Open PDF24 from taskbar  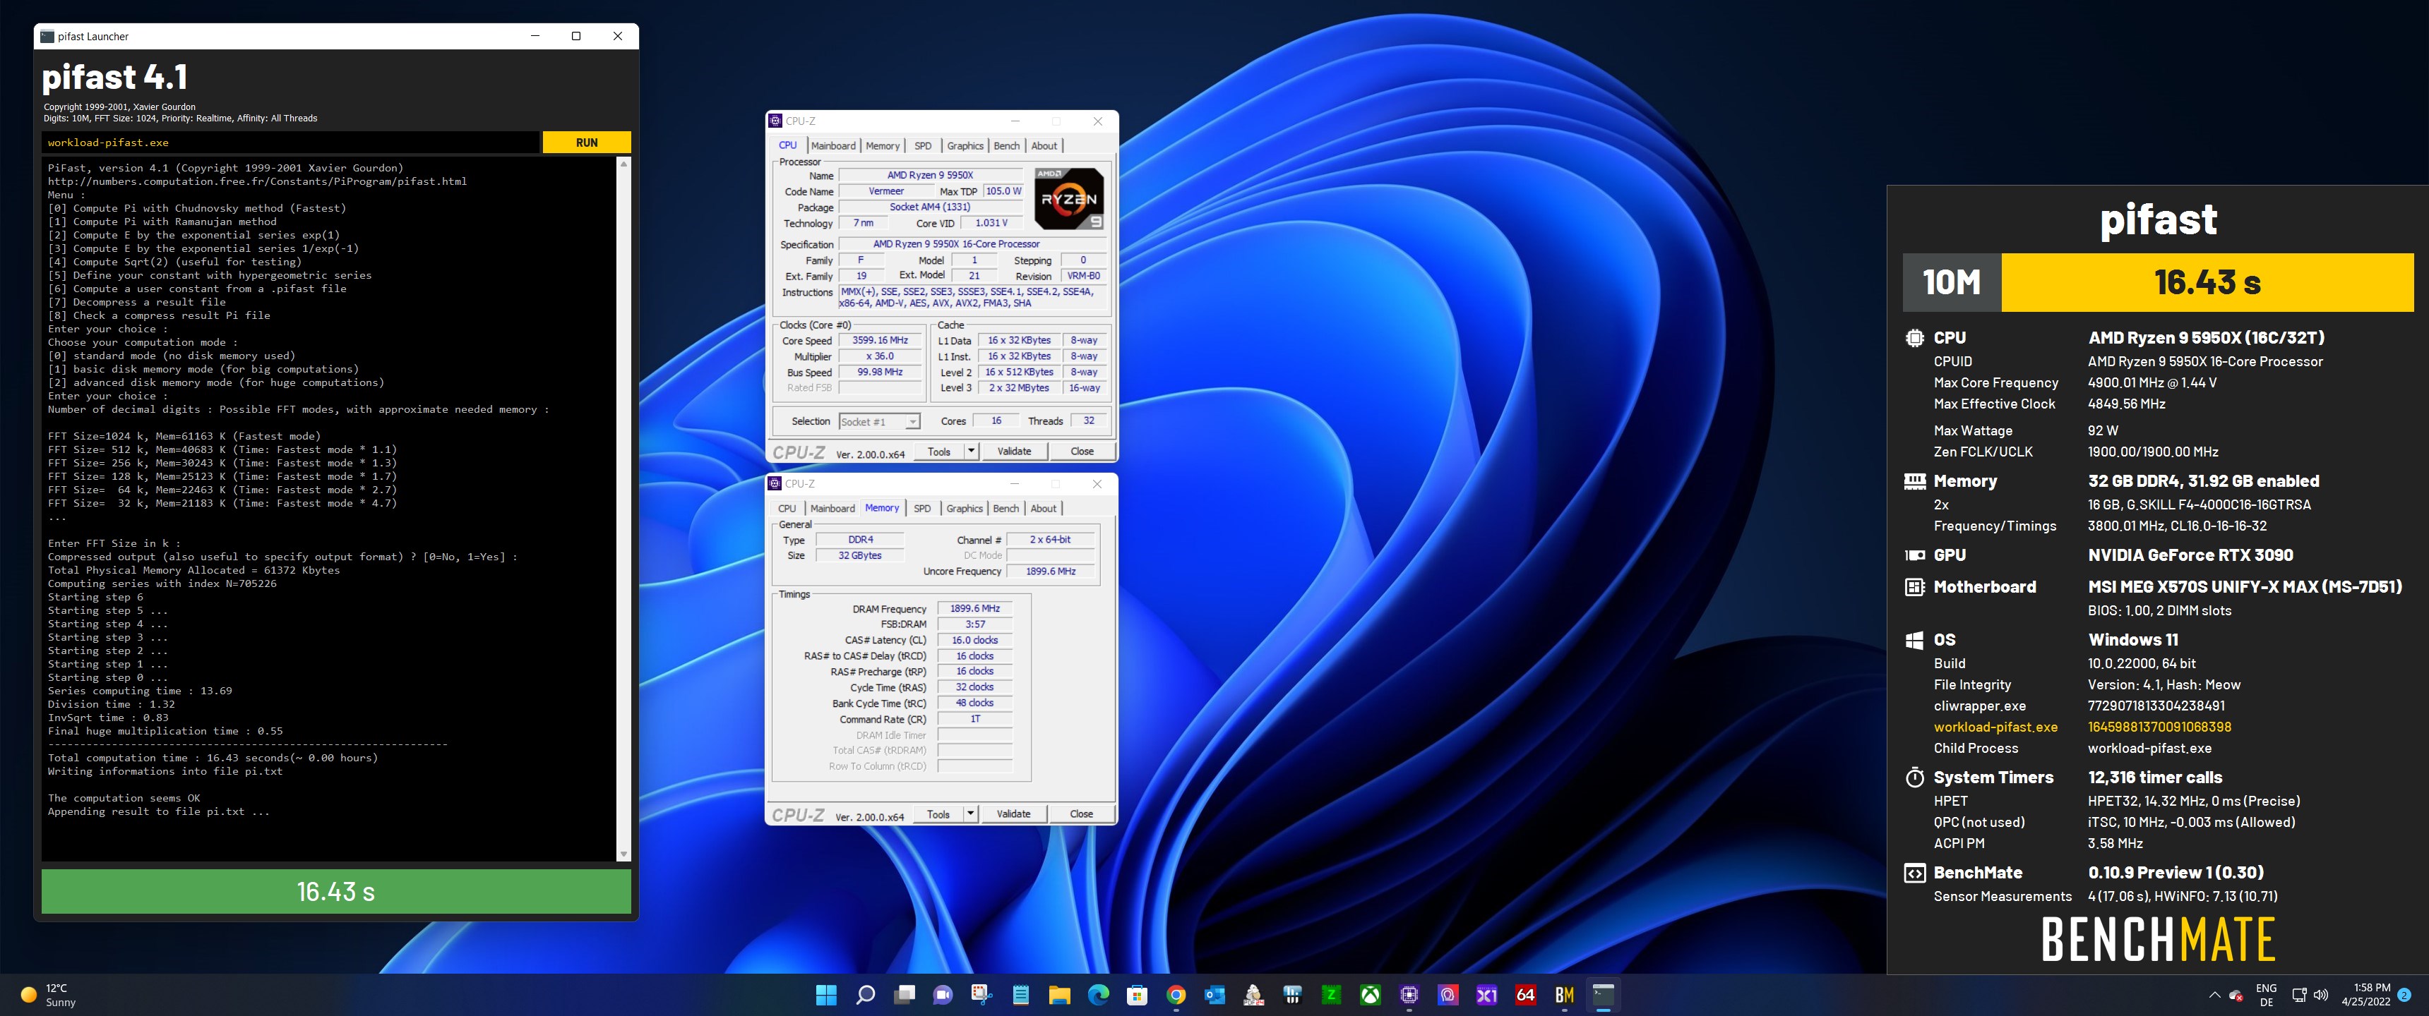point(1254,994)
